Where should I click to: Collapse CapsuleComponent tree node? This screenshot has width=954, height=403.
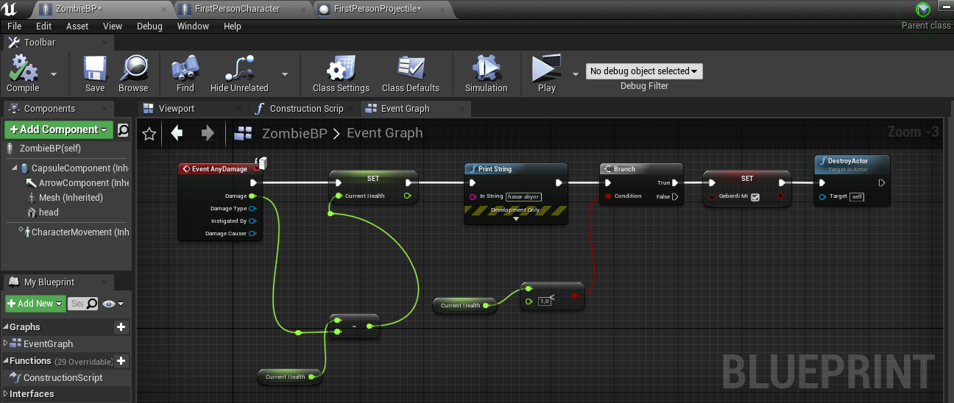15,168
